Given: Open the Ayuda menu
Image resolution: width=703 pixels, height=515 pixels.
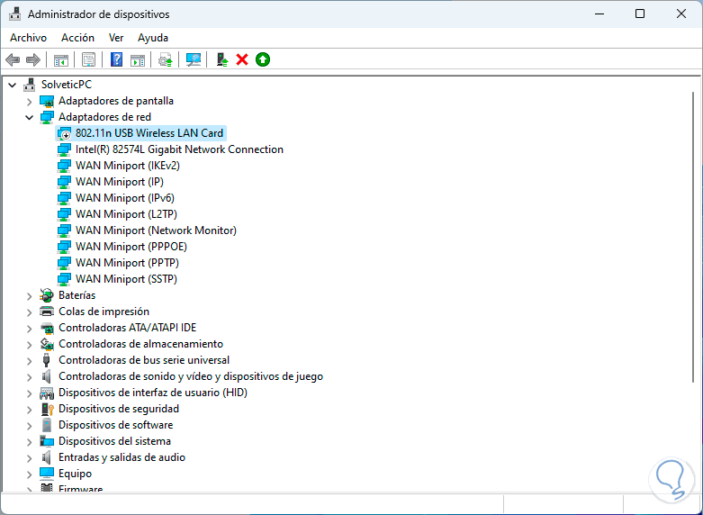Looking at the screenshot, I should [x=153, y=38].
